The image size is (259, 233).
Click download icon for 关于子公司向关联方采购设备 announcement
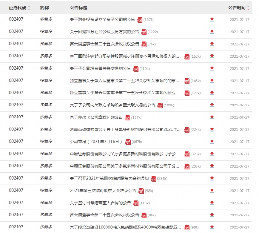(212, 105)
